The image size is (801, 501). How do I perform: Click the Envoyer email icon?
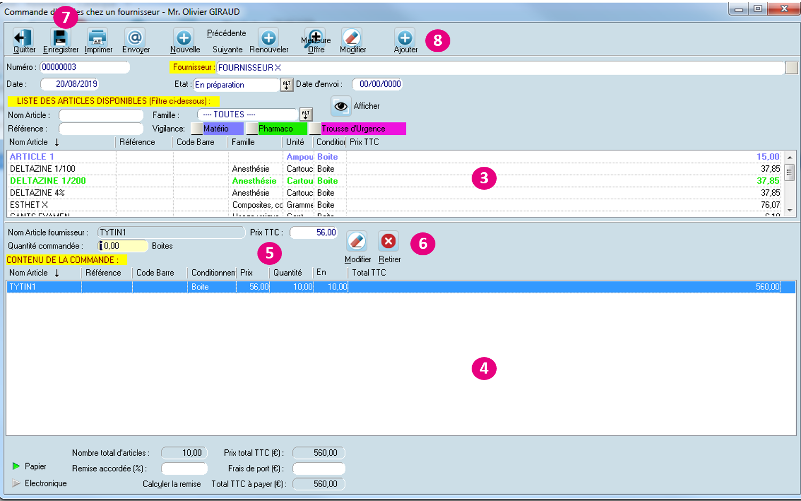click(135, 37)
